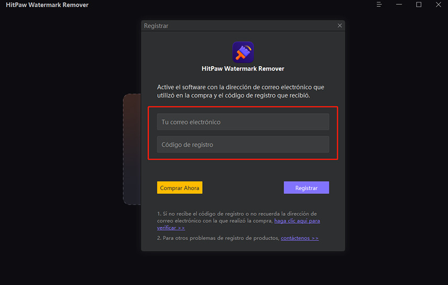This screenshot has width=448, height=285.
Task: Click the Active el software instruction text
Action: click(241, 91)
